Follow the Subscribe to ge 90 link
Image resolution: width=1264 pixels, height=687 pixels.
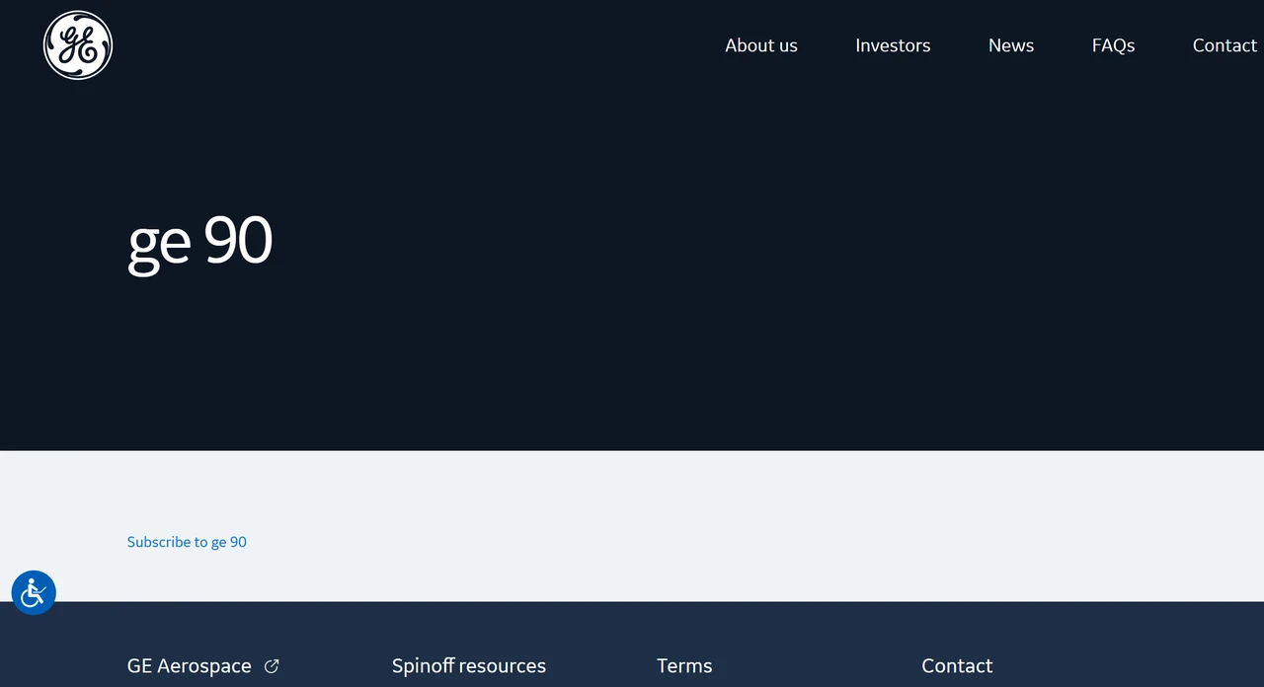coord(187,542)
